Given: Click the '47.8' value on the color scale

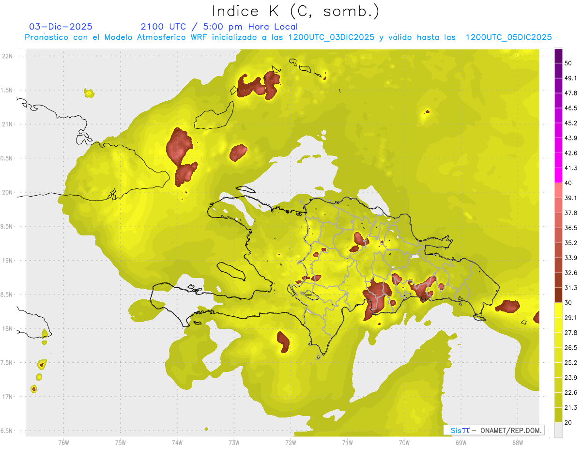Looking at the screenshot, I should pos(570,93).
